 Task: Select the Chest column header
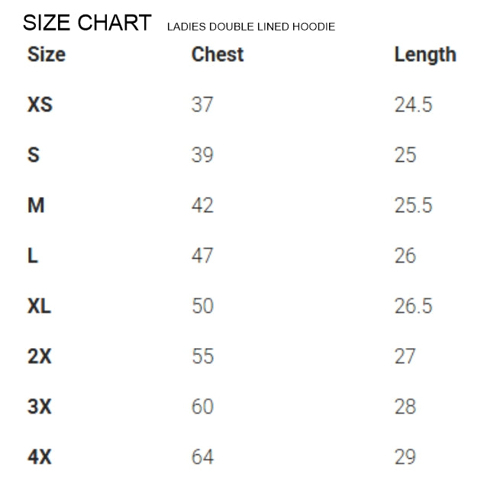click(218, 55)
